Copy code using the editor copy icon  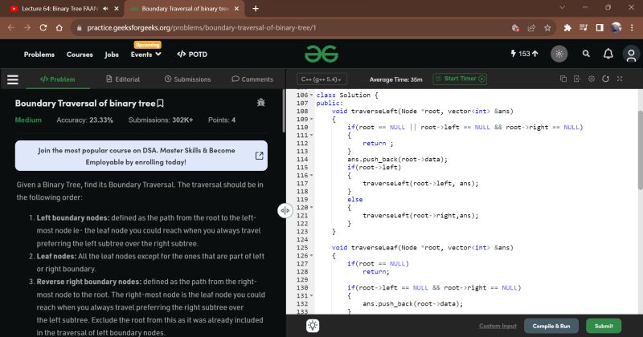pos(563,79)
